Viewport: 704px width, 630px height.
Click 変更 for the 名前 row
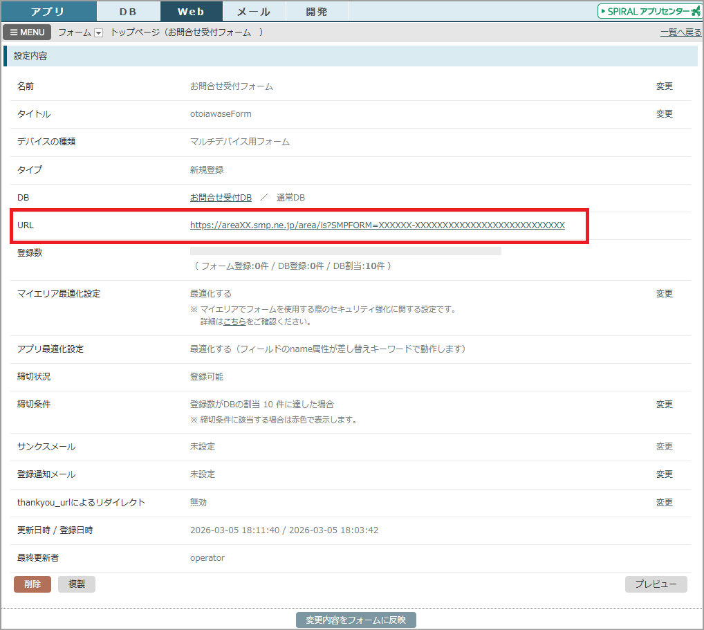(x=664, y=86)
